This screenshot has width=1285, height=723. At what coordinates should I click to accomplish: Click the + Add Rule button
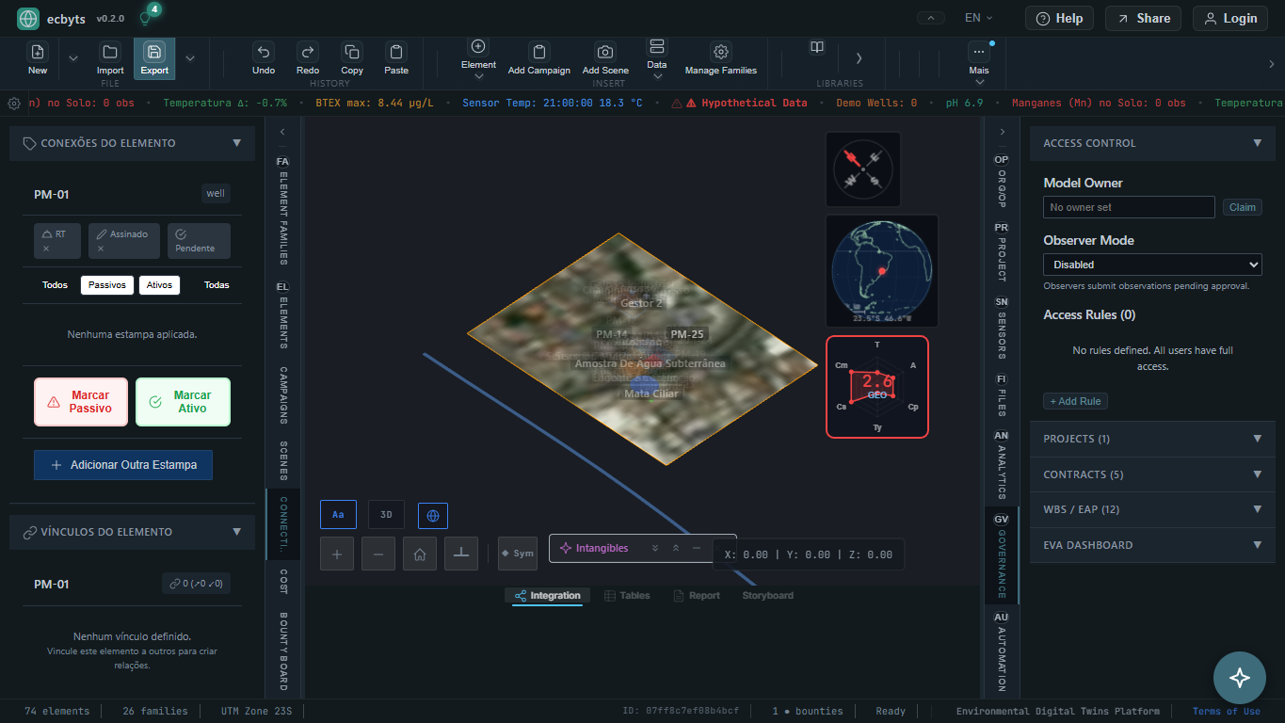1075,401
